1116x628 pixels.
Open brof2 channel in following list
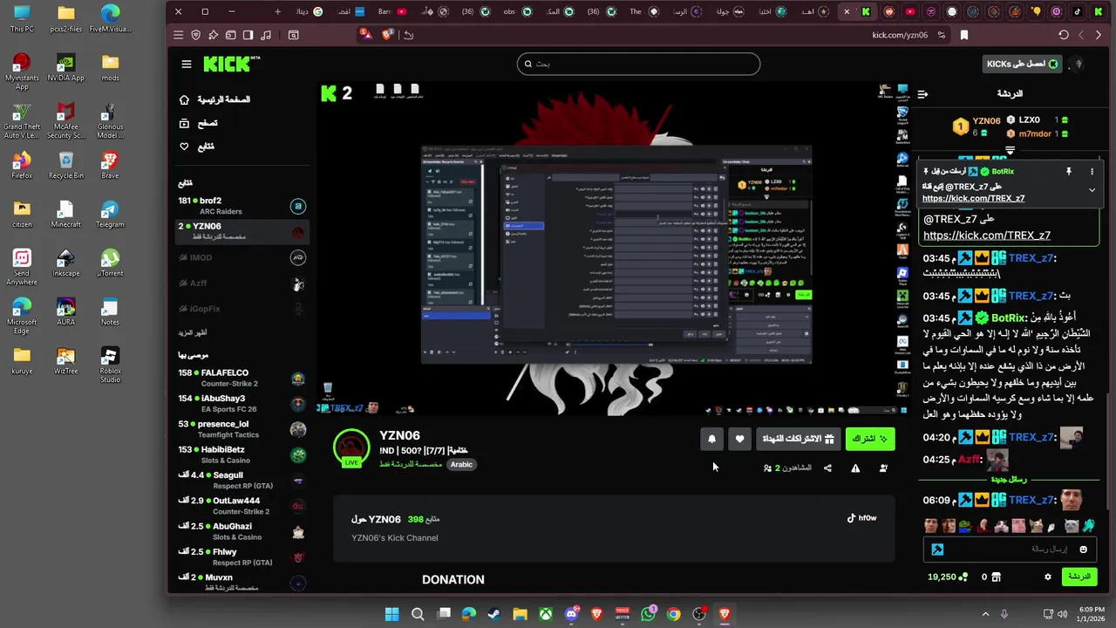click(x=242, y=206)
